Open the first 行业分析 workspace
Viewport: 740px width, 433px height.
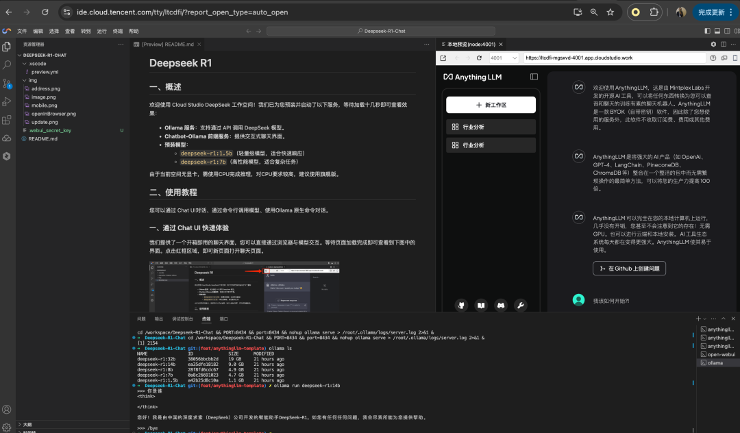click(x=491, y=127)
